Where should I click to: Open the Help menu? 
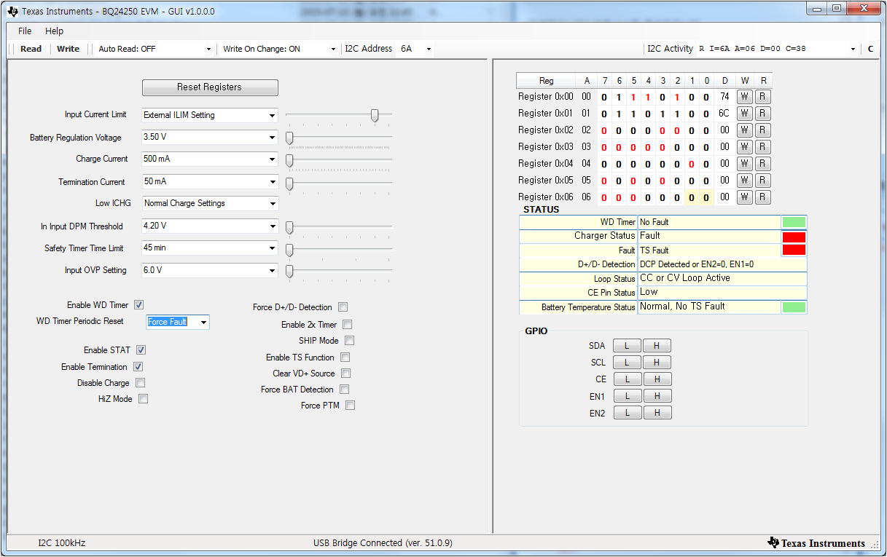click(54, 31)
